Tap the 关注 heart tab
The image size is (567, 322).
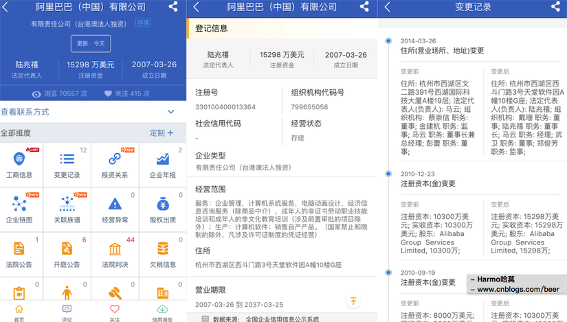pyautogui.click(x=115, y=313)
